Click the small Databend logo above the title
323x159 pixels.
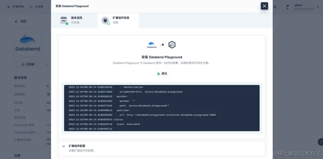[151, 45]
